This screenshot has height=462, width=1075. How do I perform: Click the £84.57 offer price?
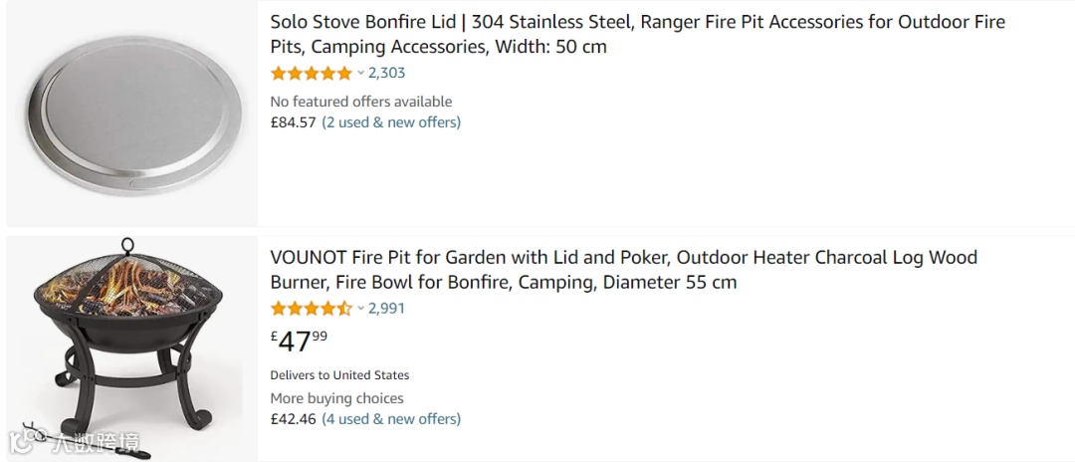click(293, 122)
